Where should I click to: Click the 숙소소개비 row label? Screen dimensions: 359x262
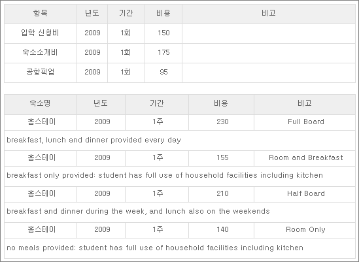point(41,53)
